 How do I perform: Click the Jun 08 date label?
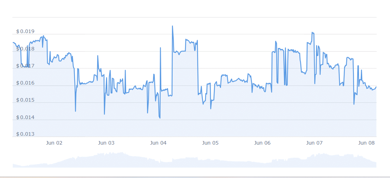click(x=367, y=143)
